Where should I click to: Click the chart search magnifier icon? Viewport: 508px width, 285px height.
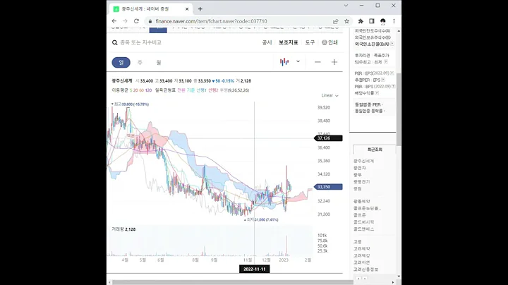115,43
